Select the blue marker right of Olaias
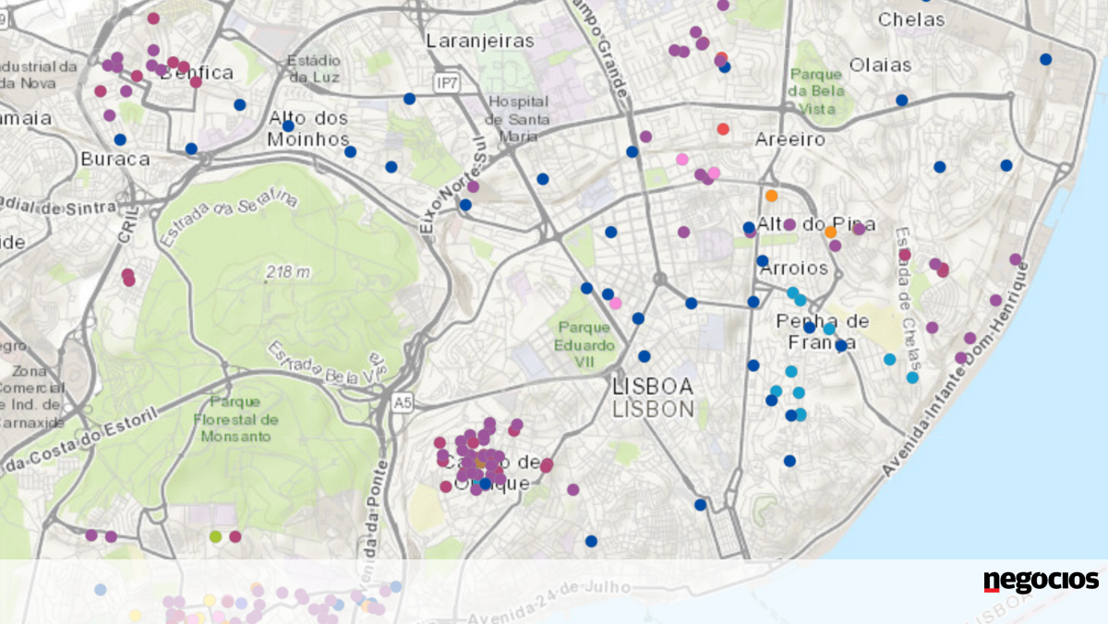This screenshot has width=1108, height=624. click(x=901, y=100)
